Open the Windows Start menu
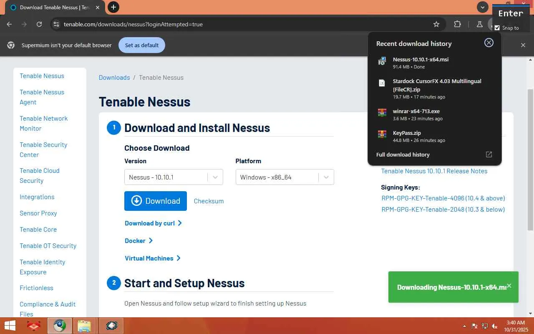The image size is (534, 334). pos(9,326)
